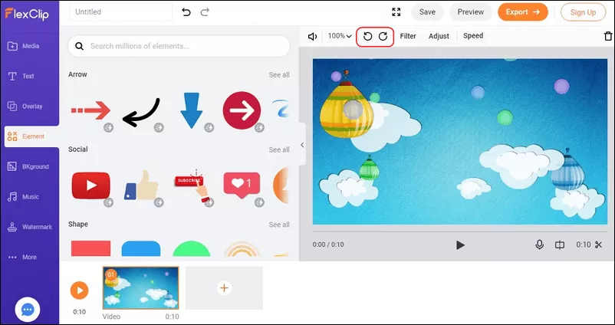Add the green semicircle shape
The width and height of the screenshot is (615, 325).
click(192, 248)
